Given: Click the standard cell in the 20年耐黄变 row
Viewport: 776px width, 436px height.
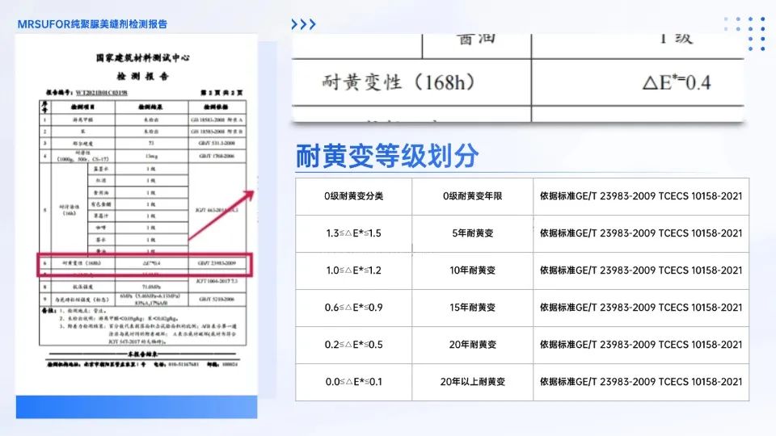Looking at the screenshot, I should tap(641, 345).
